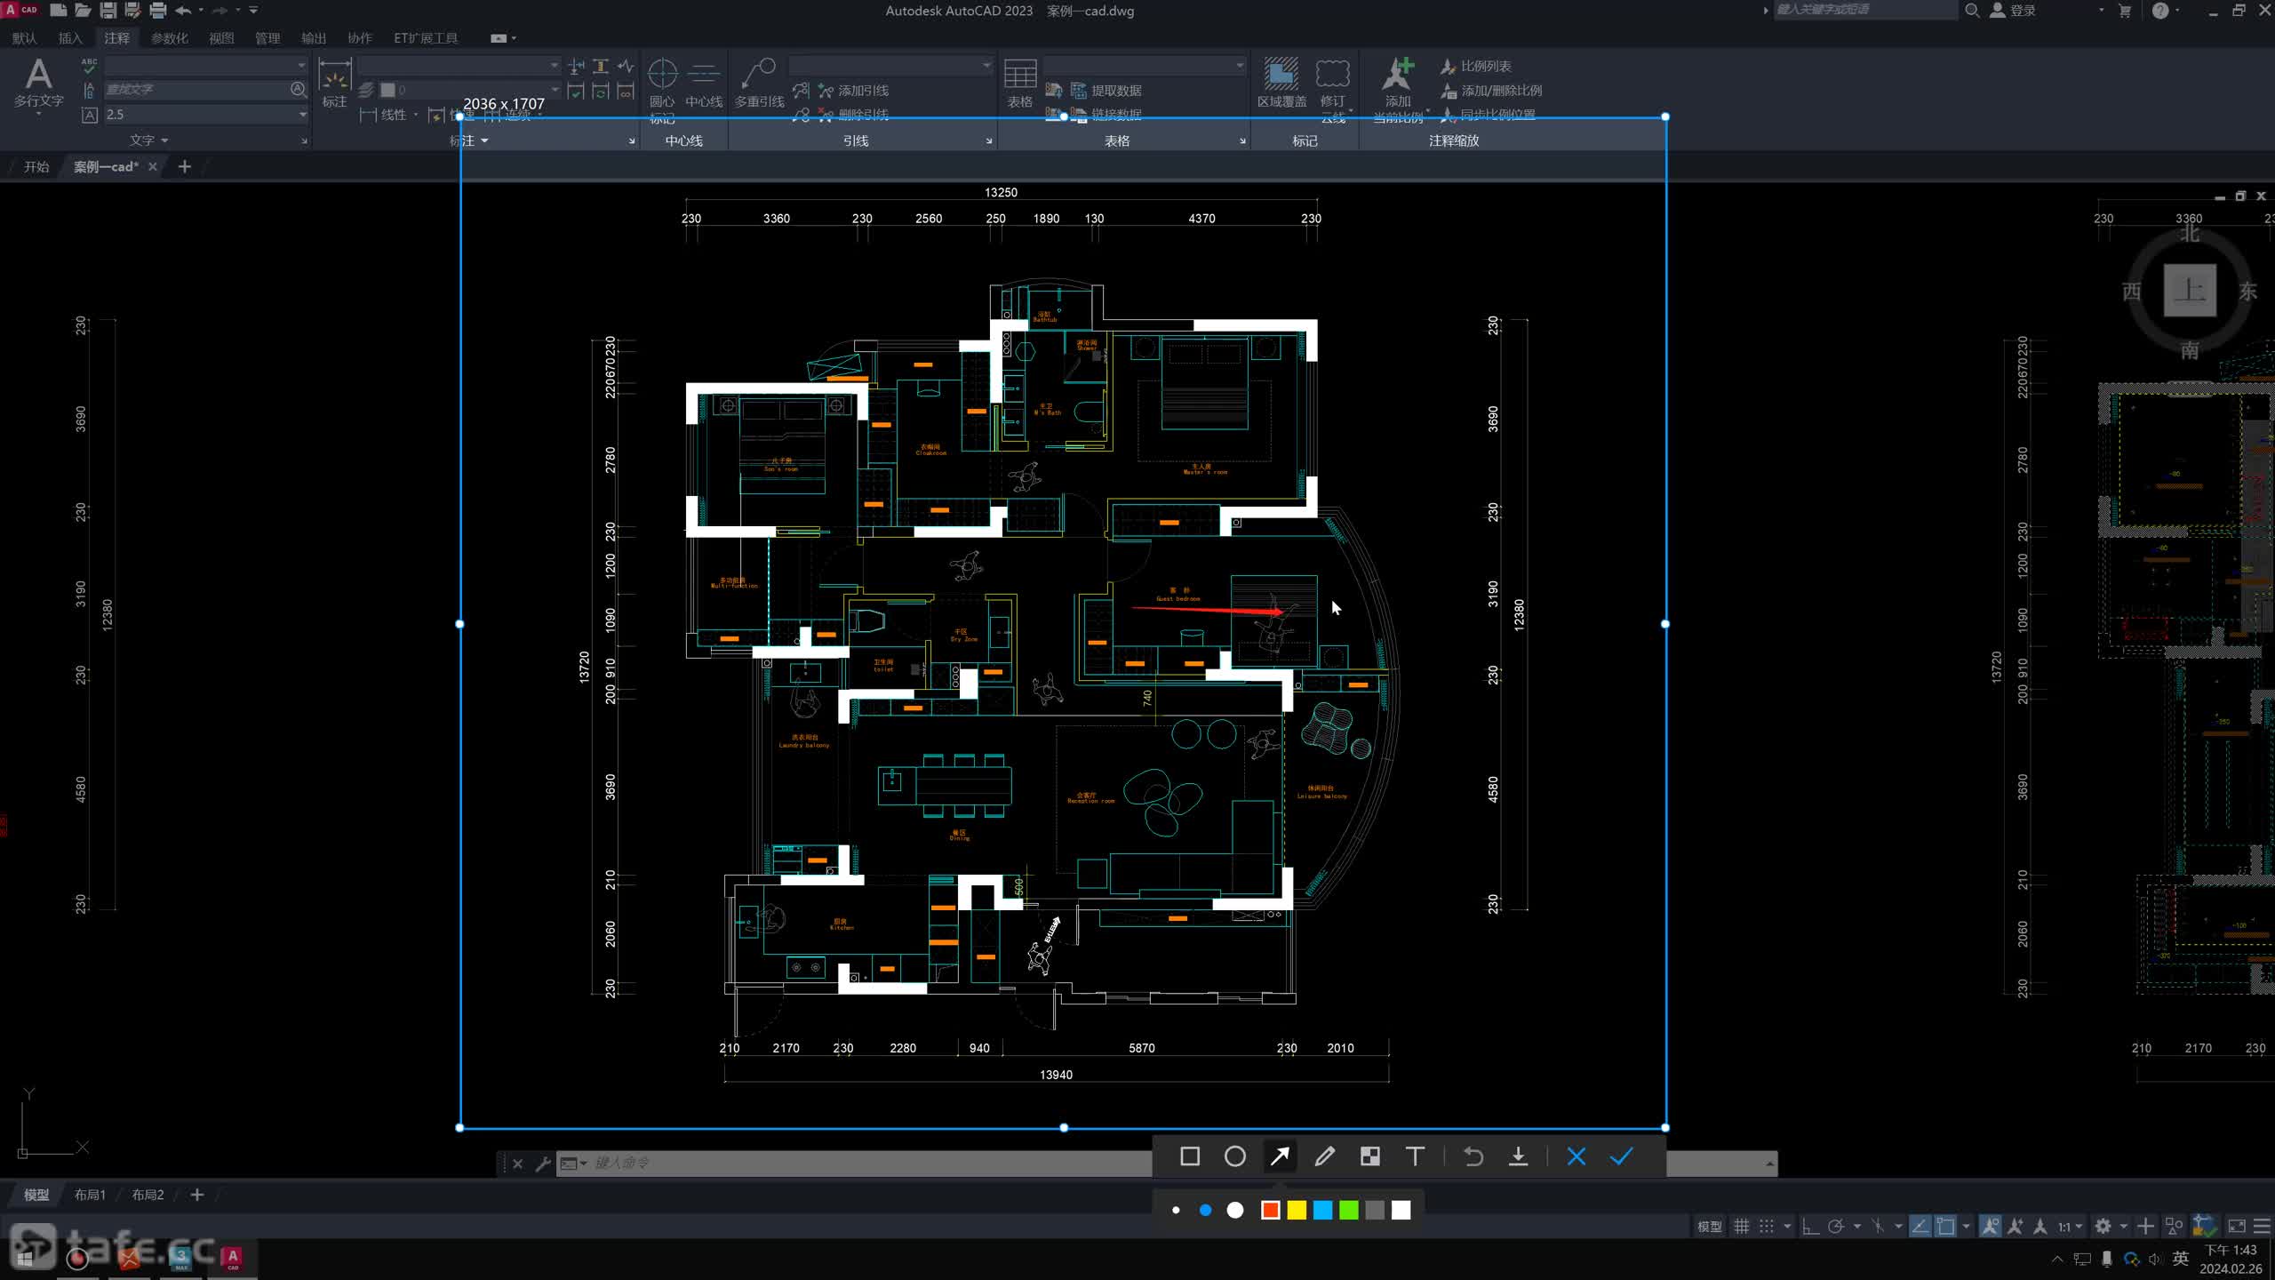The height and width of the screenshot is (1280, 2275).
Task: Toggle isometric drafting in the status bar
Action: (x=1878, y=1227)
